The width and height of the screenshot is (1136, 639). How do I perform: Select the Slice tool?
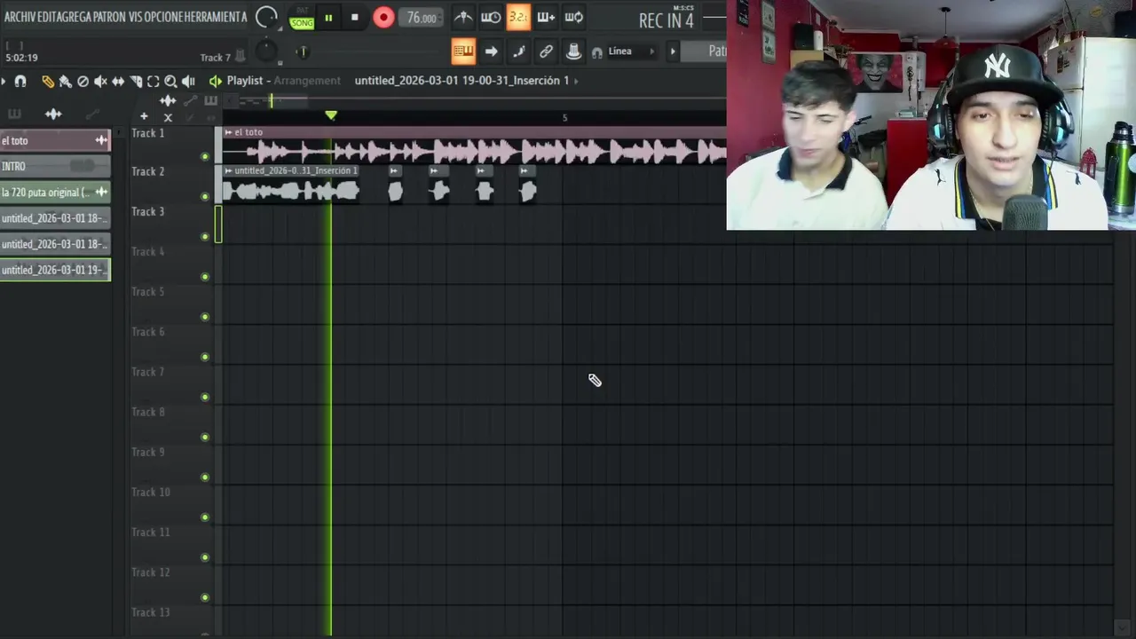136,82
